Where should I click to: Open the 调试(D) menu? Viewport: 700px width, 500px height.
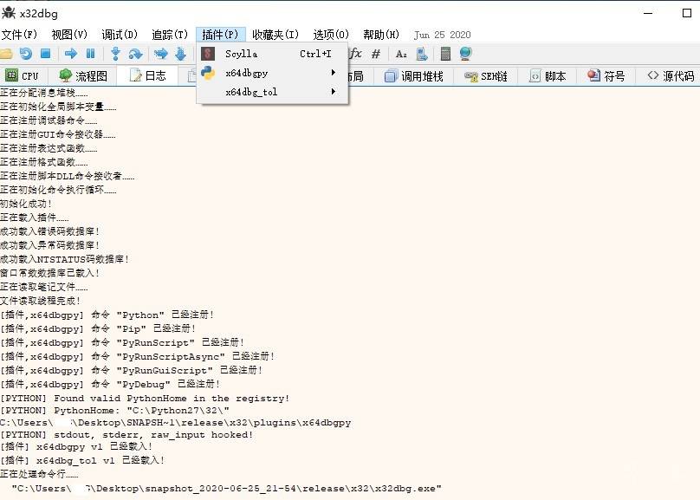(120, 35)
